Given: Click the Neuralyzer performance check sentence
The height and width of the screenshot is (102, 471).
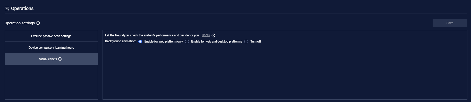Looking at the screenshot, I should 152,35.
